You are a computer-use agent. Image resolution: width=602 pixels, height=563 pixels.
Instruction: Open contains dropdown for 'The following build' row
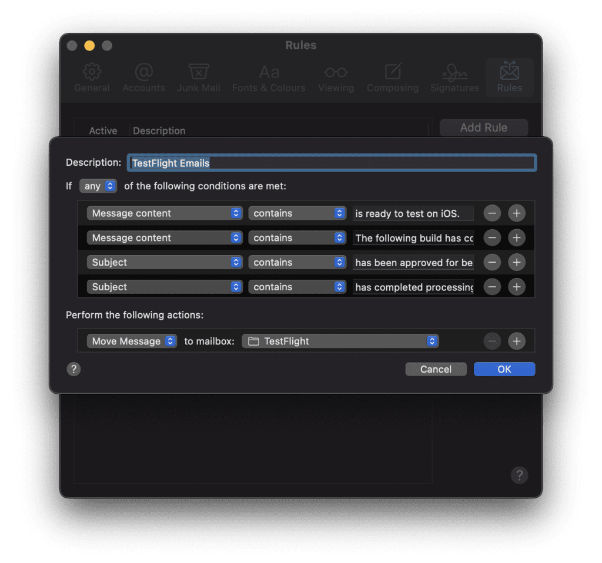pyautogui.click(x=297, y=238)
